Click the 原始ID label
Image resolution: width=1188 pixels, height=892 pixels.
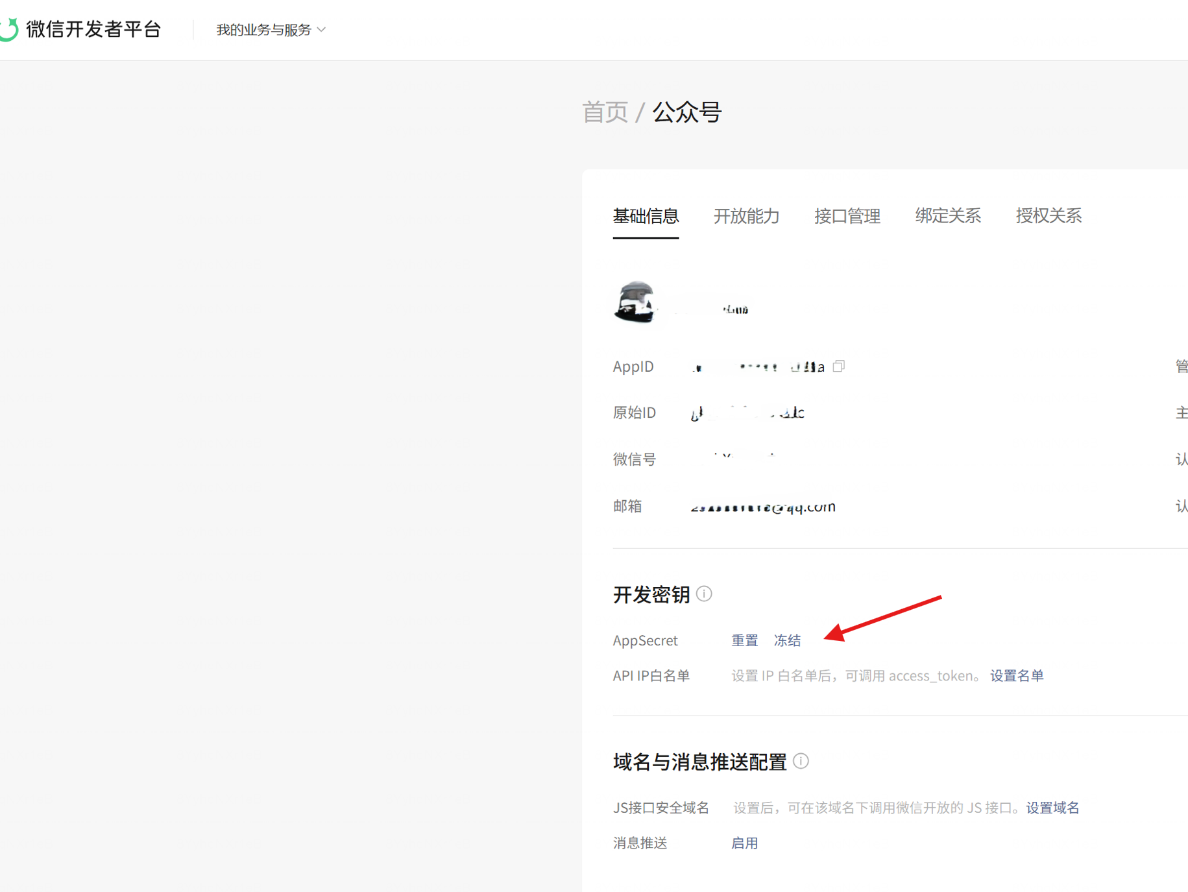(x=635, y=413)
